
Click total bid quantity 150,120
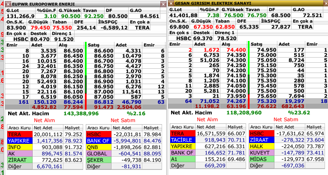click(45, 102)
